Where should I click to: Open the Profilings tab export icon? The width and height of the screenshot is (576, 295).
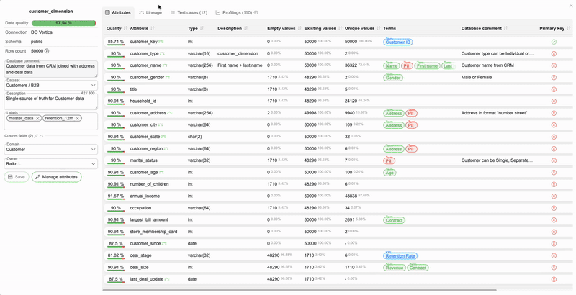(256, 13)
